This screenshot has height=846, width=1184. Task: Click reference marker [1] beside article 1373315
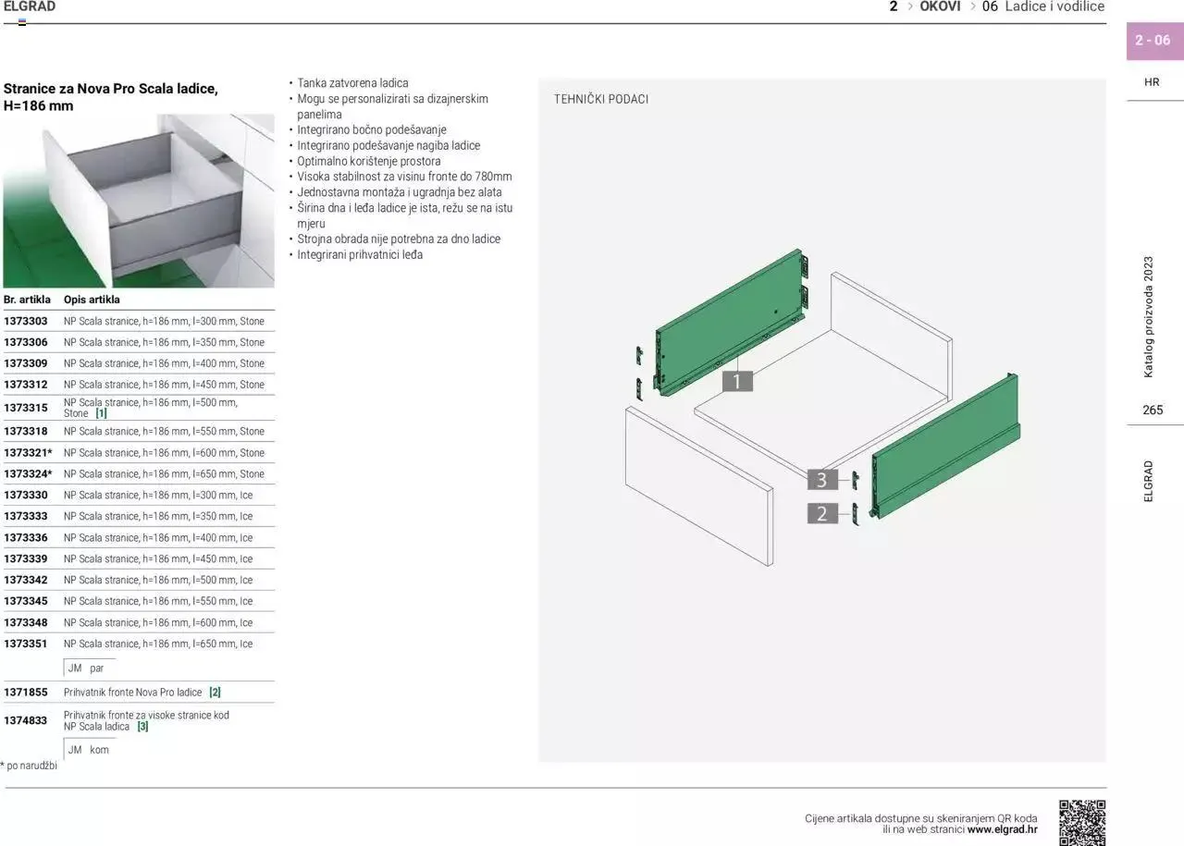click(x=102, y=413)
